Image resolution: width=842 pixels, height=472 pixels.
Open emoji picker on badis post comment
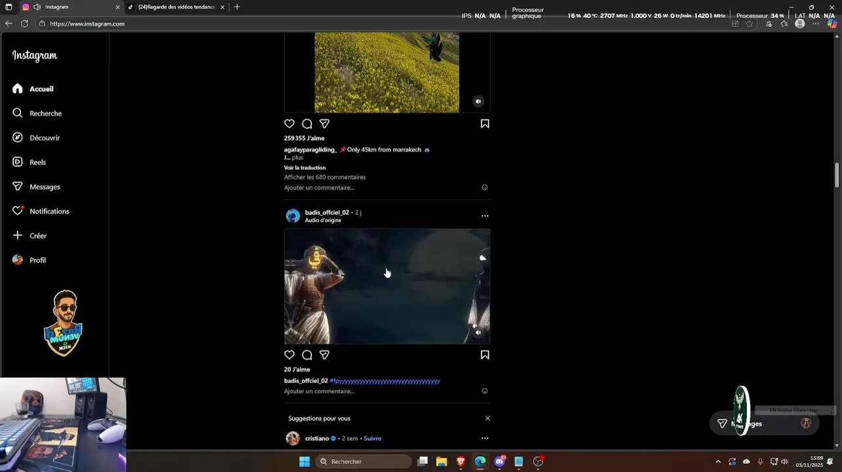(485, 391)
